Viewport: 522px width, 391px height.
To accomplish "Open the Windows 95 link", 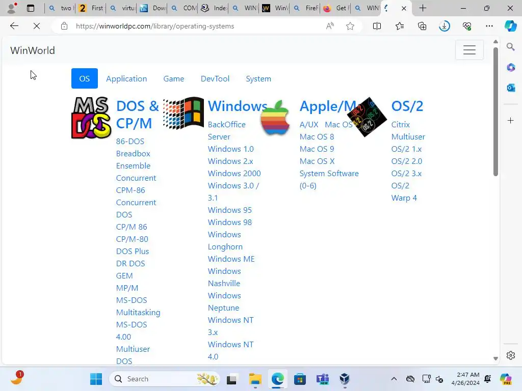I will [230, 210].
